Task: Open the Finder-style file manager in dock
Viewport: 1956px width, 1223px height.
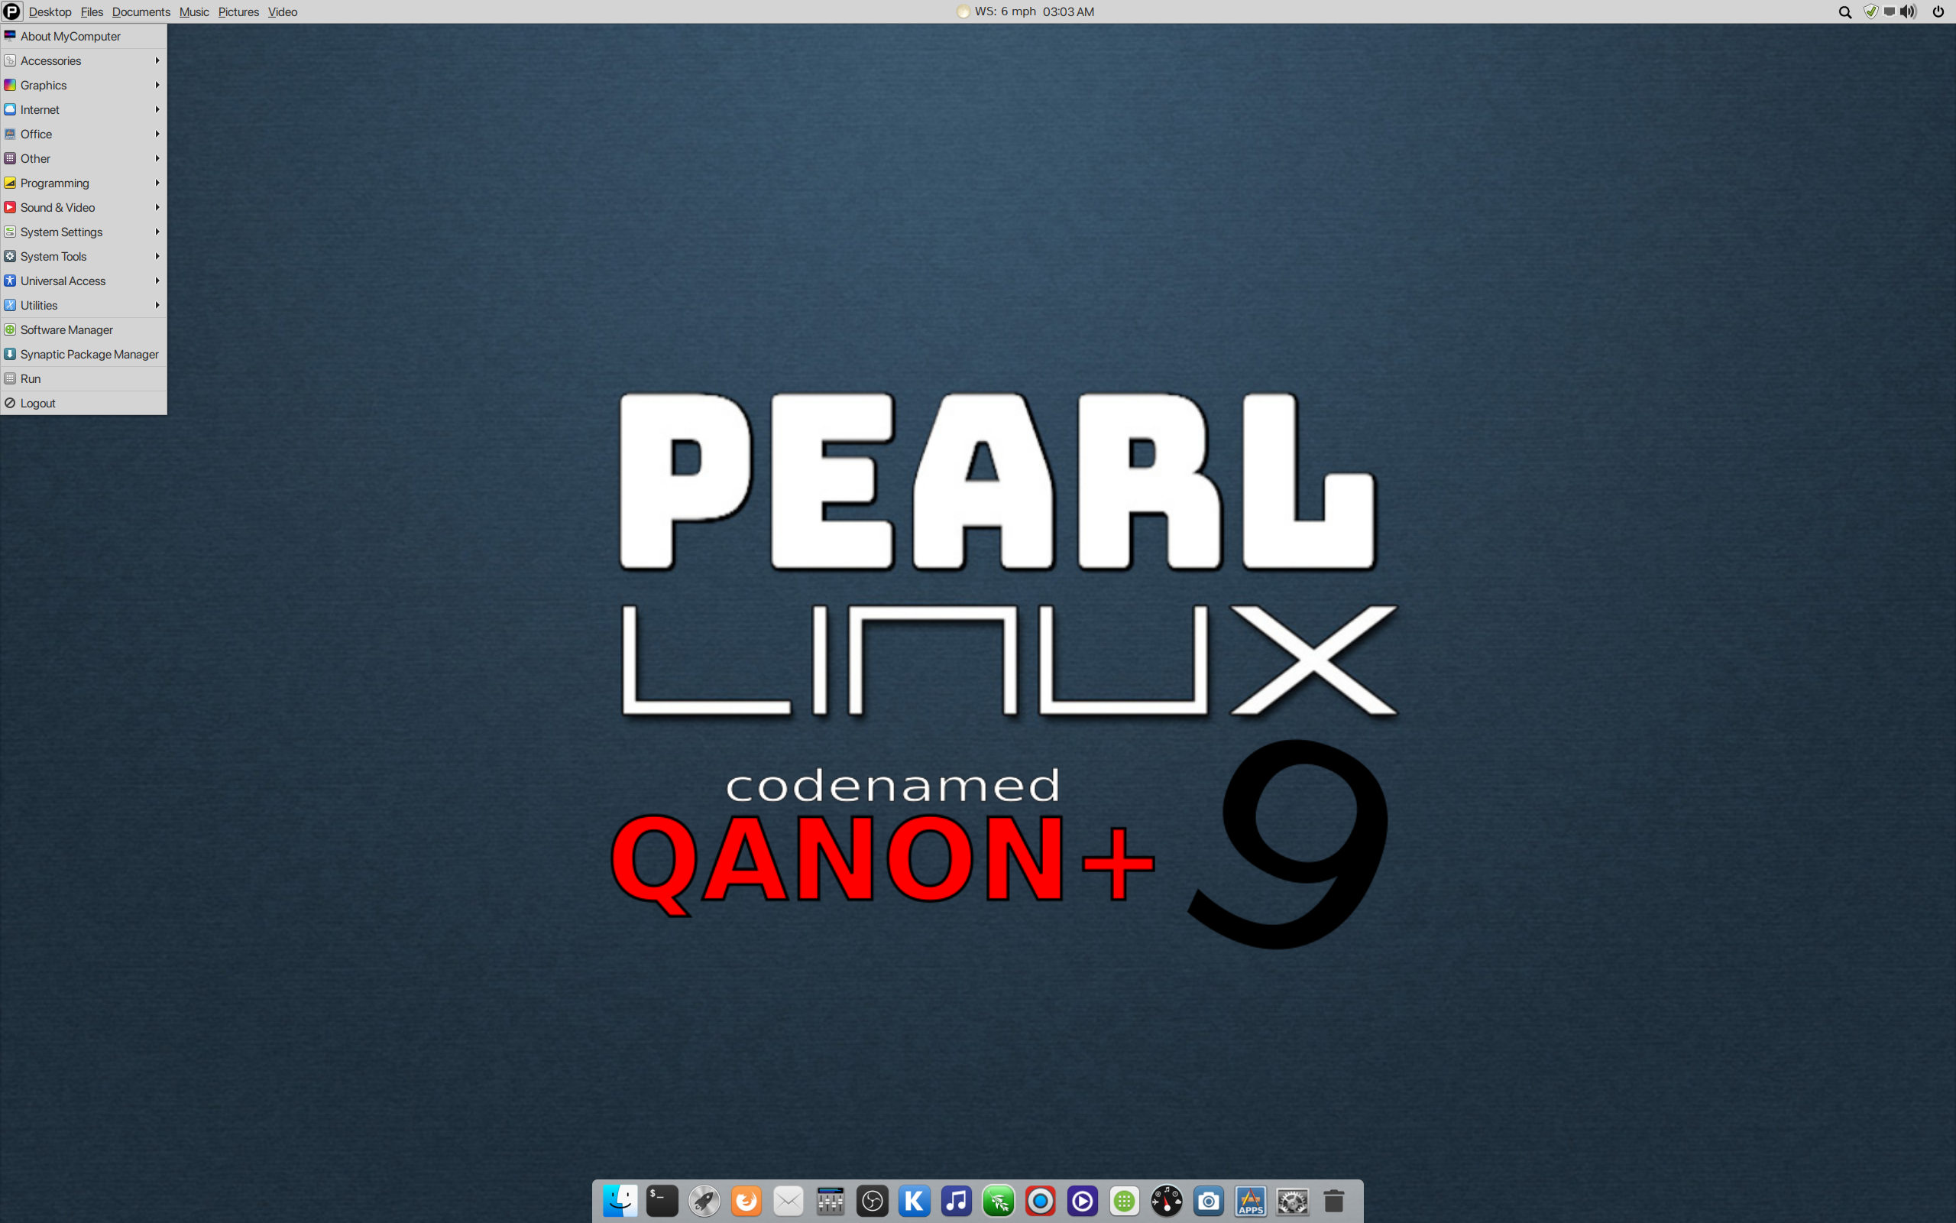Action: [620, 1201]
